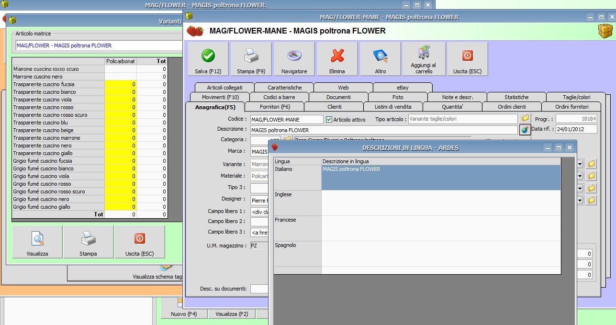Click the Inglese description cell

click(x=440, y=203)
